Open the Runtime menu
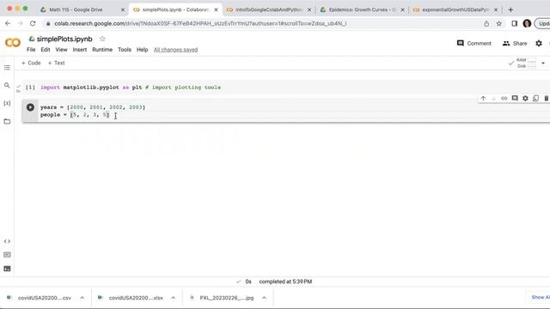 click(x=102, y=50)
